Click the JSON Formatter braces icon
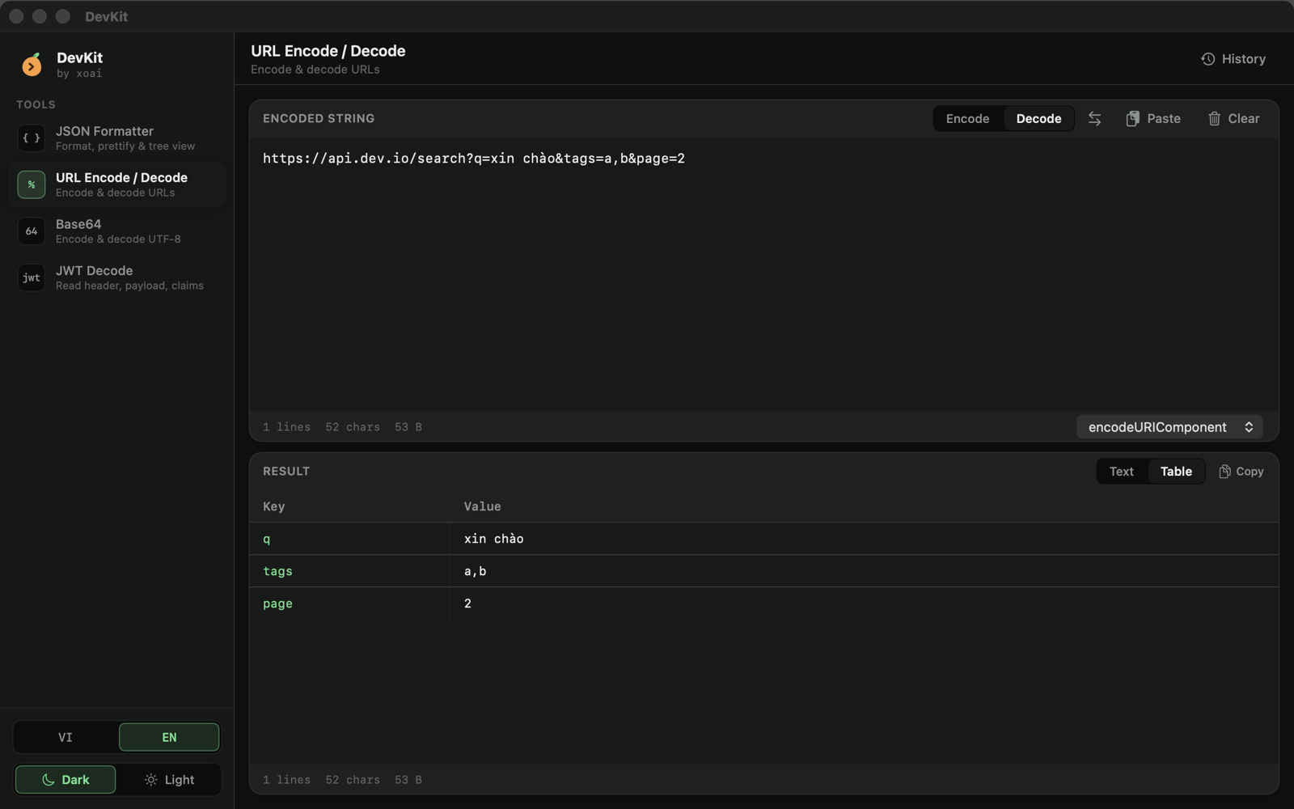1294x809 pixels. coord(32,138)
